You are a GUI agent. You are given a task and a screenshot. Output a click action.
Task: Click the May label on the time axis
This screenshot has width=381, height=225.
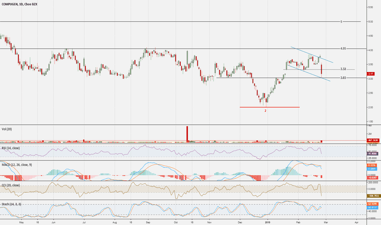(21, 222)
